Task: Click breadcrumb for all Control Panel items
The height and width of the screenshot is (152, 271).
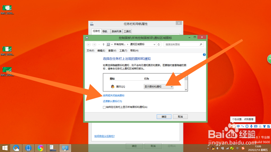Action: pos(120,44)
